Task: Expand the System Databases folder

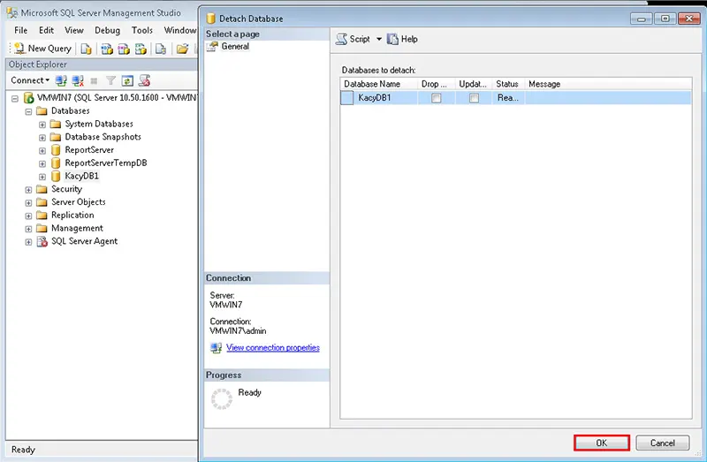Action: (42, 125)
